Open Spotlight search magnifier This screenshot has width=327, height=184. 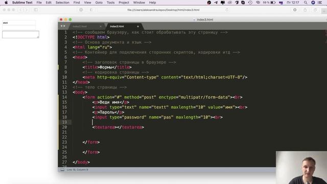coord(306,3)
